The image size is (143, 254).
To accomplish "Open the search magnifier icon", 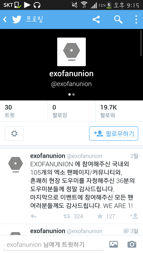I will 118,19.
